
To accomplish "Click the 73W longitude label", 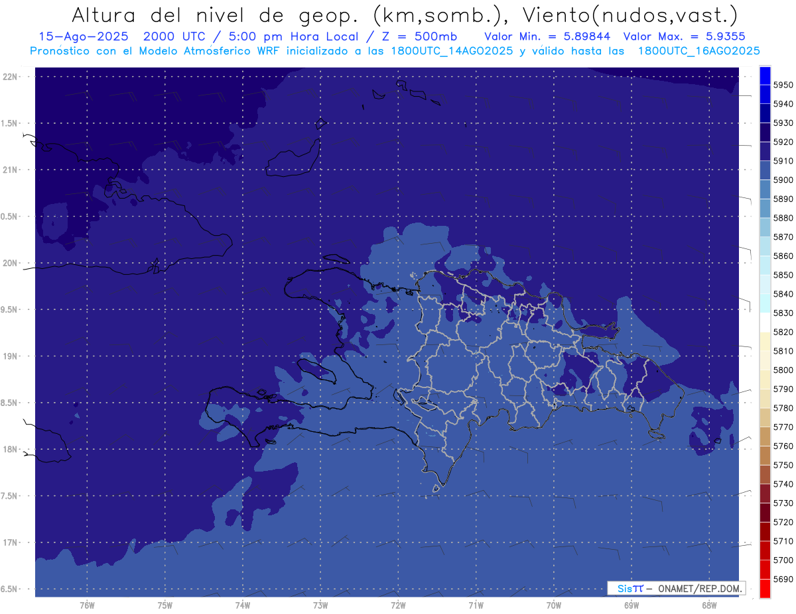I will click(x=320, y=605).
